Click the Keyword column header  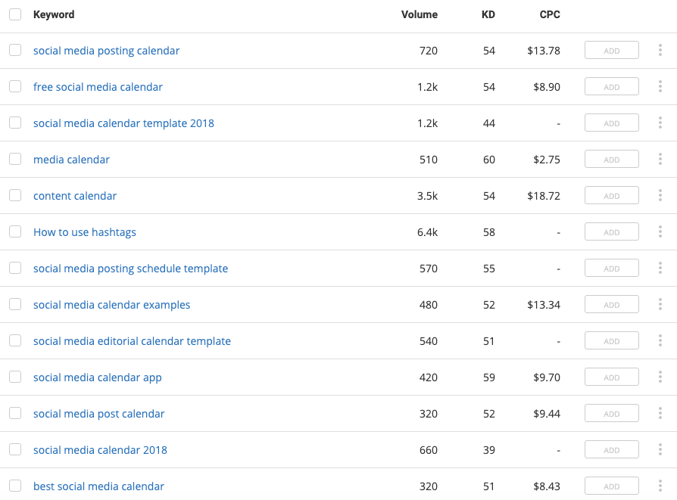coord(54,14)
